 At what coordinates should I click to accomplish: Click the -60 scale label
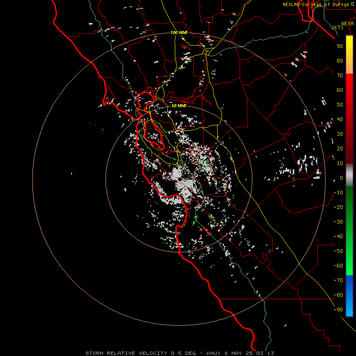[338, 266]
